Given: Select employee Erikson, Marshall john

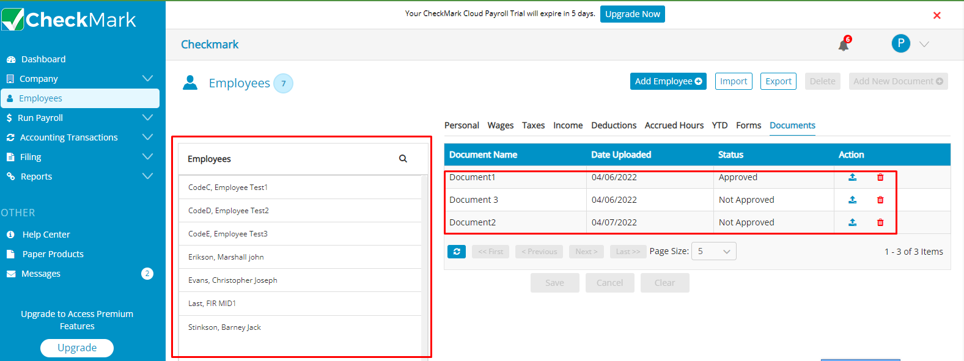Looking at the screenshot, I should pos(300,257).
